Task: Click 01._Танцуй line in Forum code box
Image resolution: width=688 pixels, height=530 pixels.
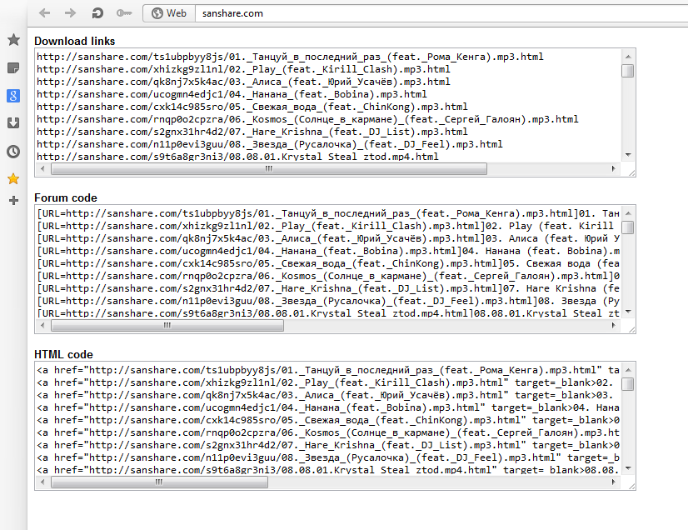Action: coord(328,213)
